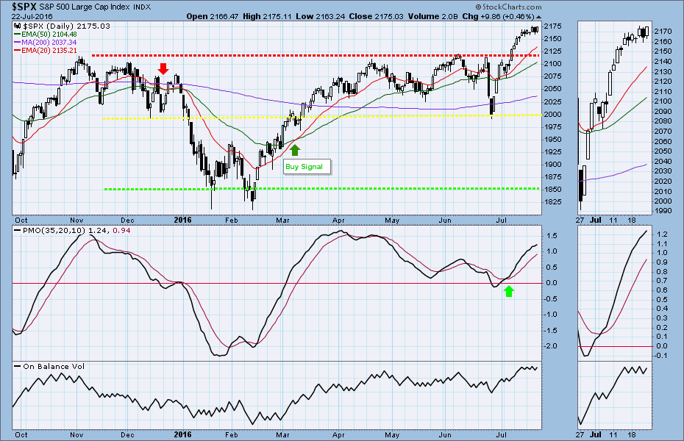
Task: Click the green up arrow below Buy Signal candles
Action: 295,150
